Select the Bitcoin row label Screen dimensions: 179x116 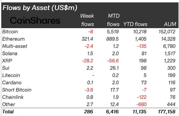pos(10,32)
